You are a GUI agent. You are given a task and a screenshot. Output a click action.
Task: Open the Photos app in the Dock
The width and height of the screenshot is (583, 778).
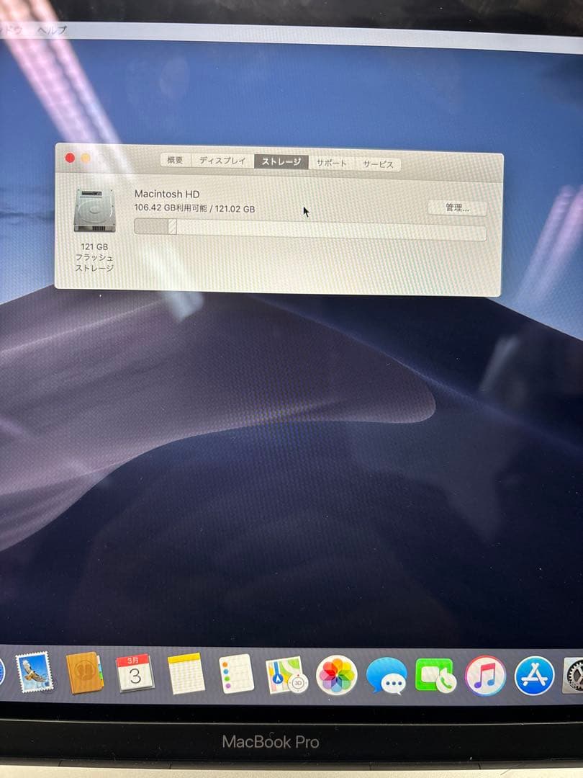[x=337, y=675]
